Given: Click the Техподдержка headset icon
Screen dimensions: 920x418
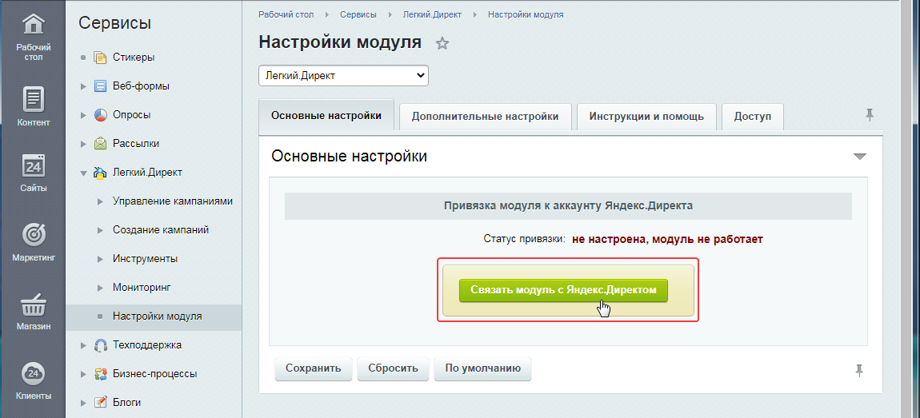Looking at the screenshot, I should pyautogui.click(x=100, y=345).
